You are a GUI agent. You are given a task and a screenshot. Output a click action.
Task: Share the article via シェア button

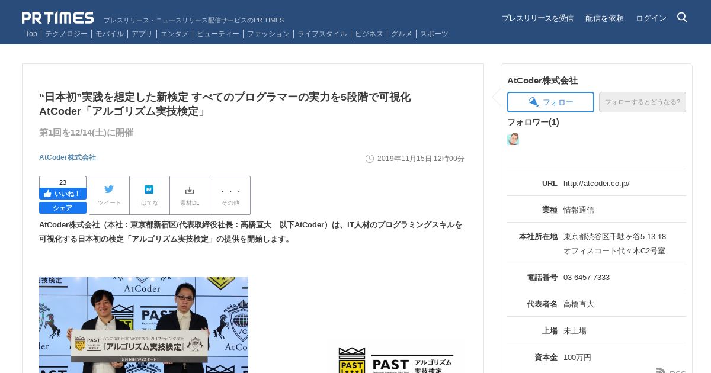click(x=63, y=208)
